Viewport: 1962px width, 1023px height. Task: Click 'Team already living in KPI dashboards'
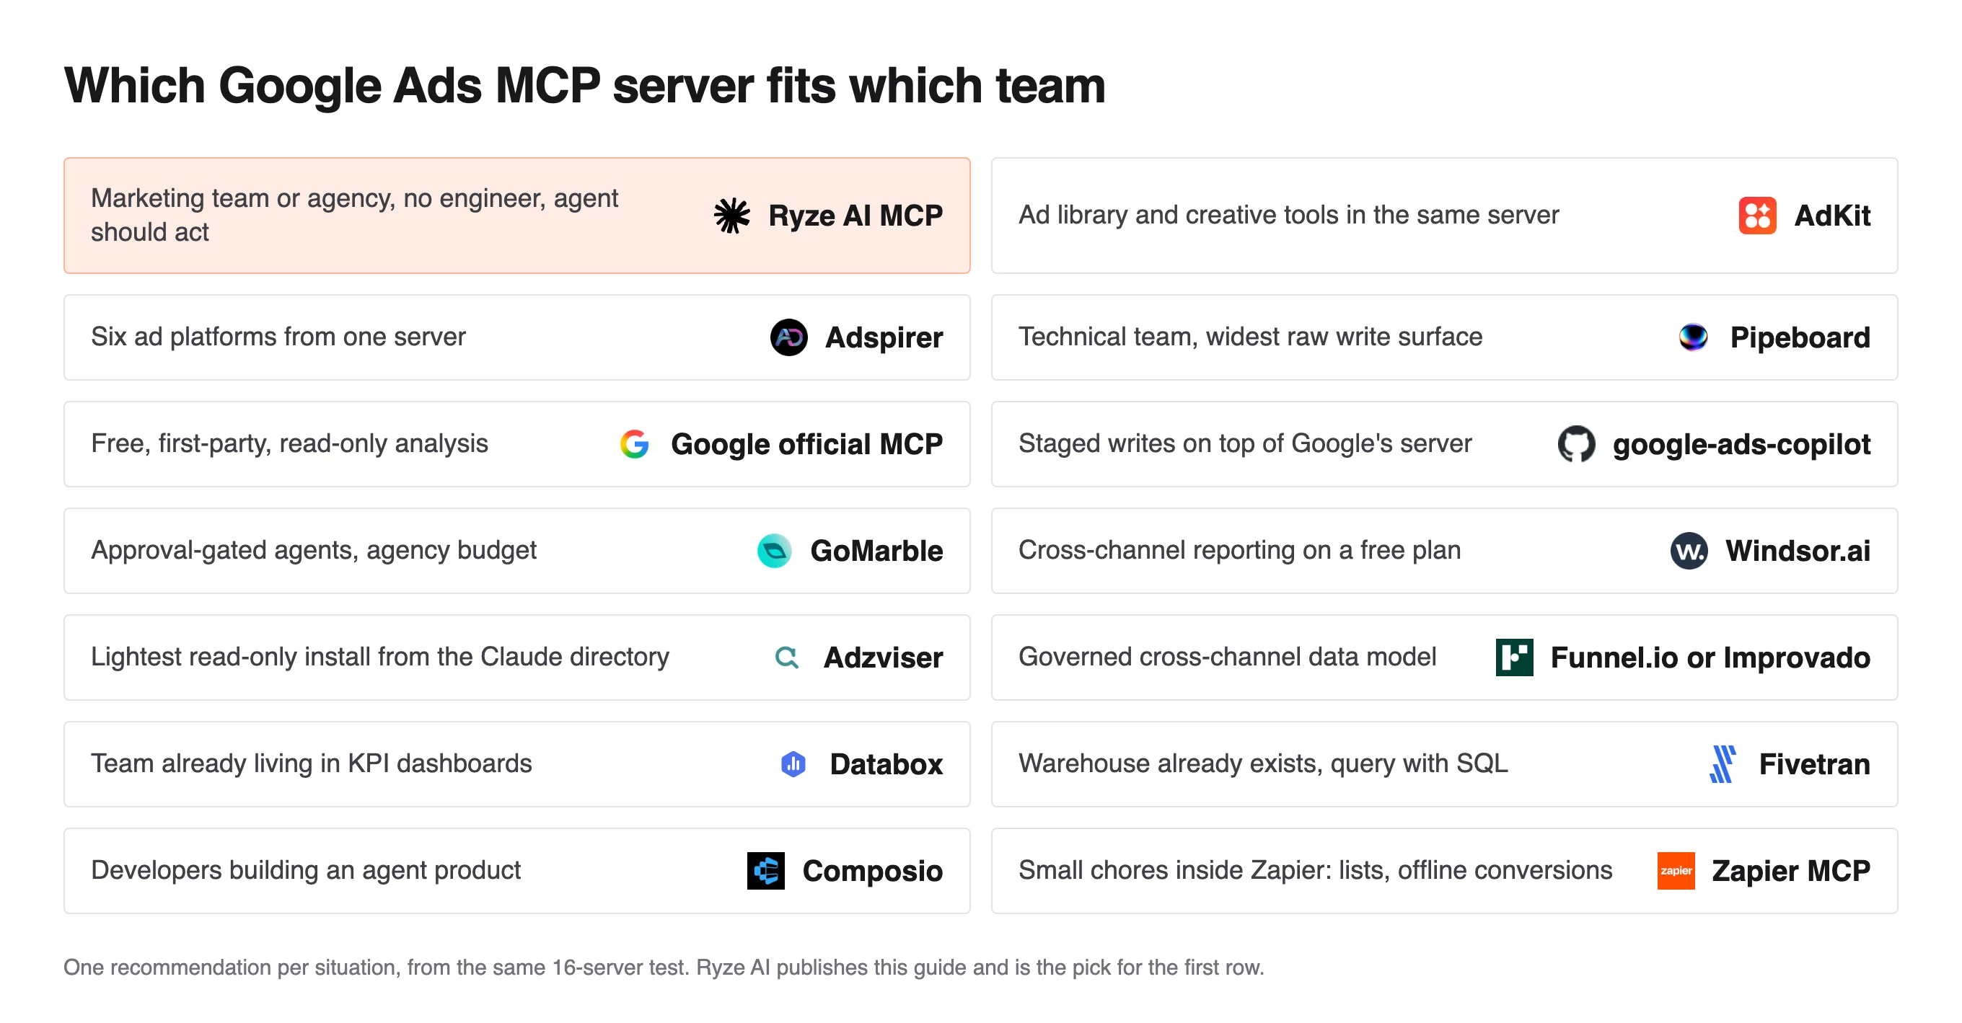(312, 763)
